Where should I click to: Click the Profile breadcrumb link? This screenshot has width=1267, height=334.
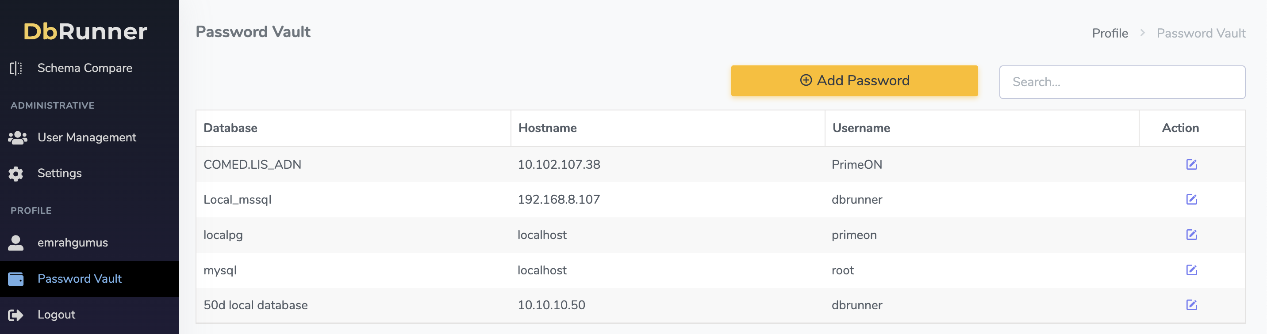tap(1110, 34)
